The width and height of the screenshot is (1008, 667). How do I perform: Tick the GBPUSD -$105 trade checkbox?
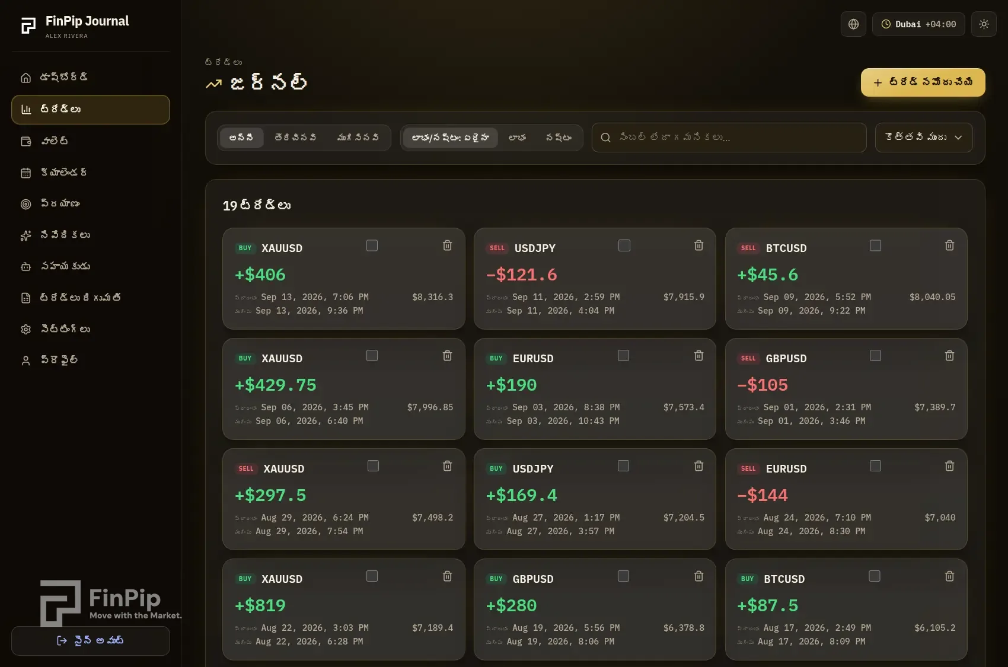click(x=875, y=356)
